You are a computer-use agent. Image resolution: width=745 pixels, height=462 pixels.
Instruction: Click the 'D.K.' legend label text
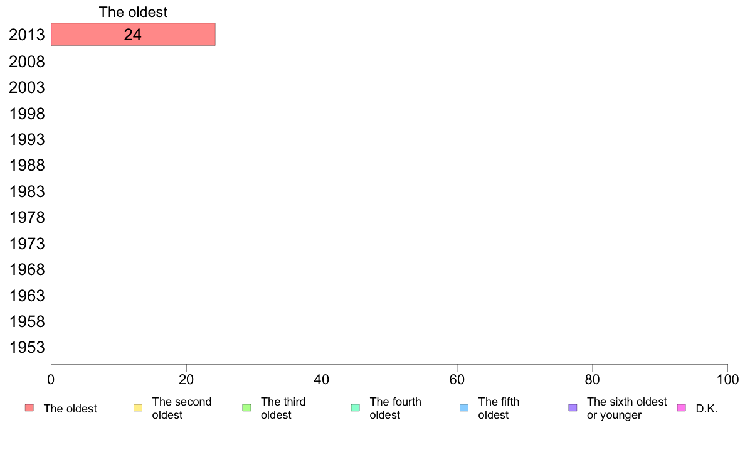(x=707, y=409)
